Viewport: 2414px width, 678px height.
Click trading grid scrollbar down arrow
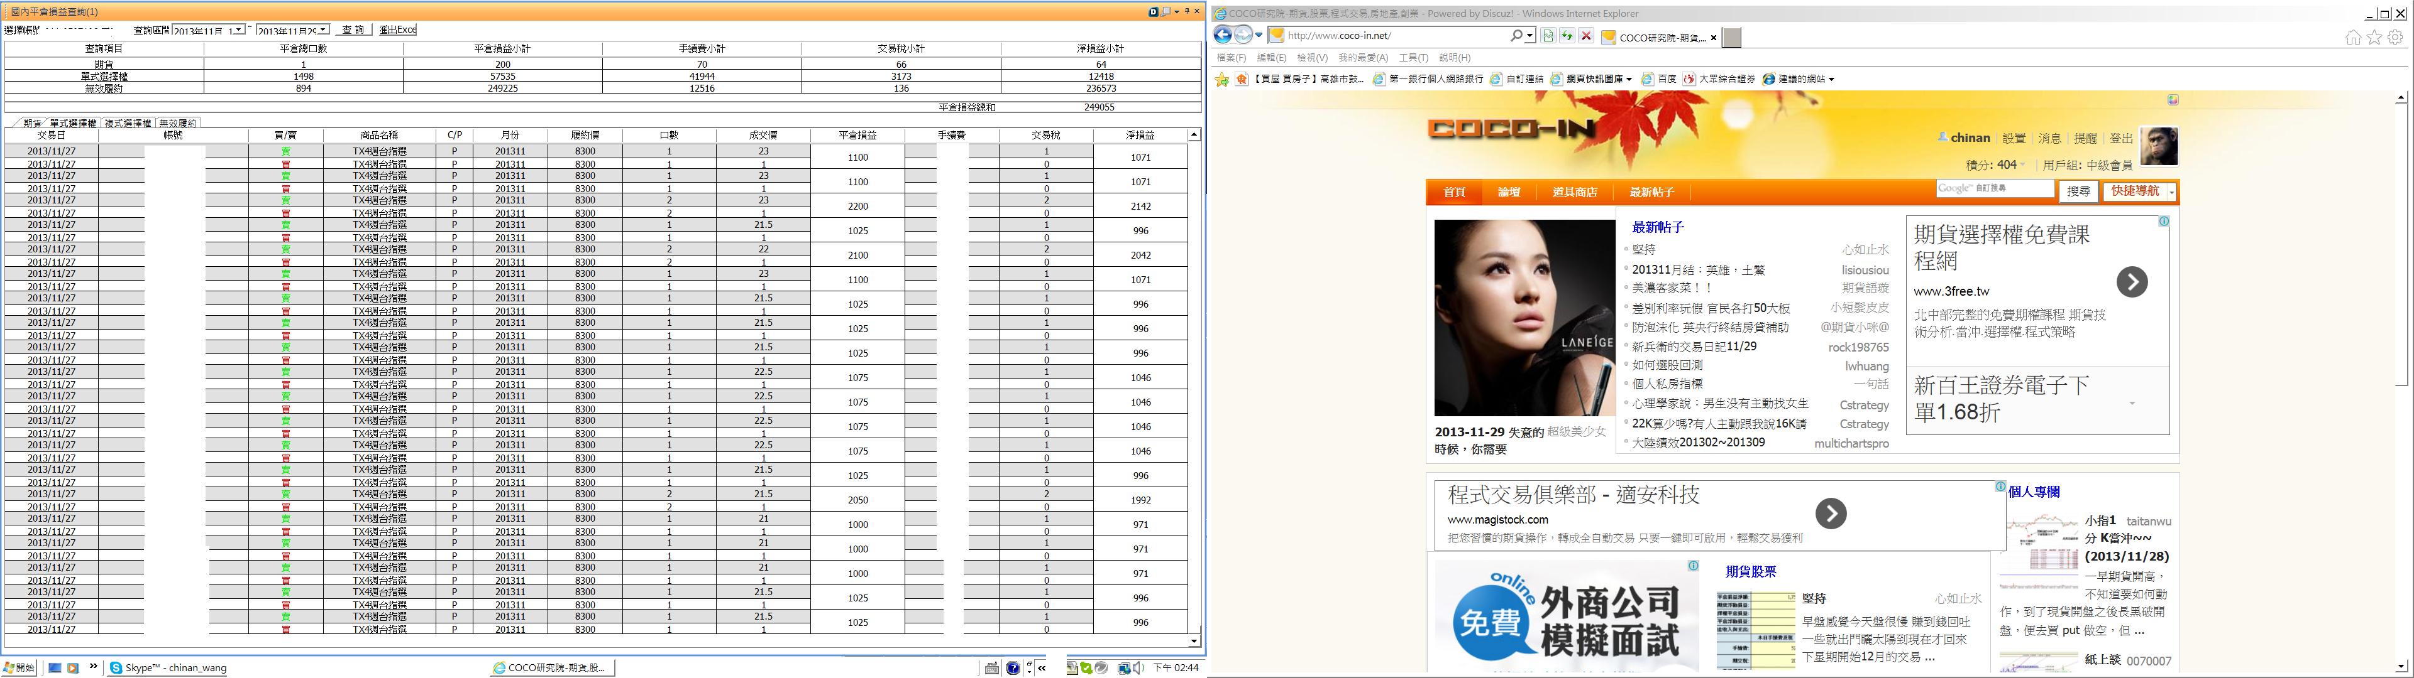tap(1194, 642)
